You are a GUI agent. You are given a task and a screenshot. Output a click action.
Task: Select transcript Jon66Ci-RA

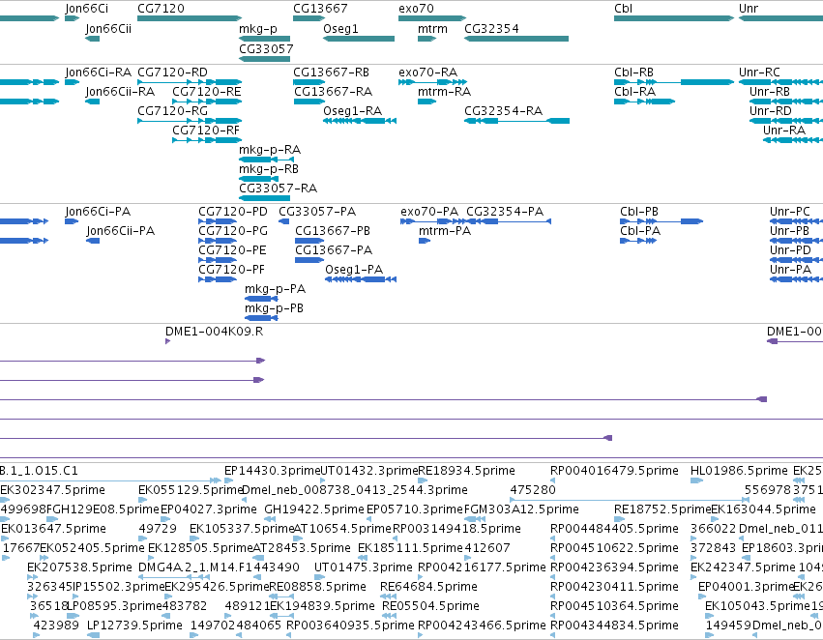72,82
